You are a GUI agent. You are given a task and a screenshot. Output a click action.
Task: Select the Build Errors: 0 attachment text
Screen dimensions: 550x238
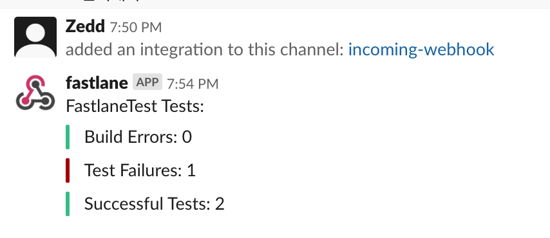tap(138, 137)
